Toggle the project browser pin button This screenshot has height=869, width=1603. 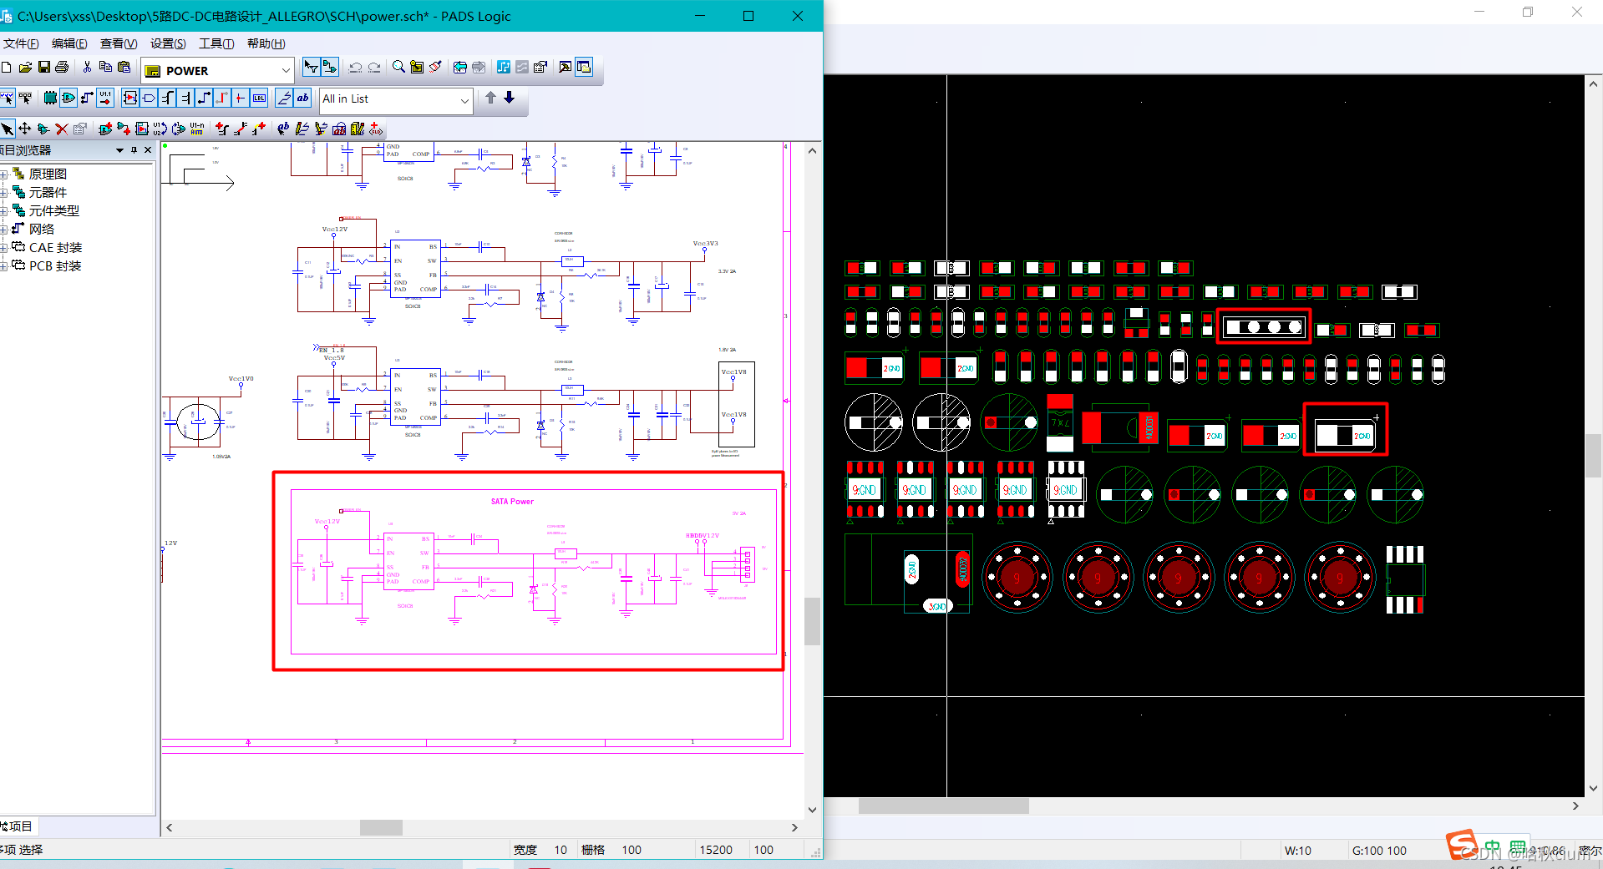click(134, 150)
